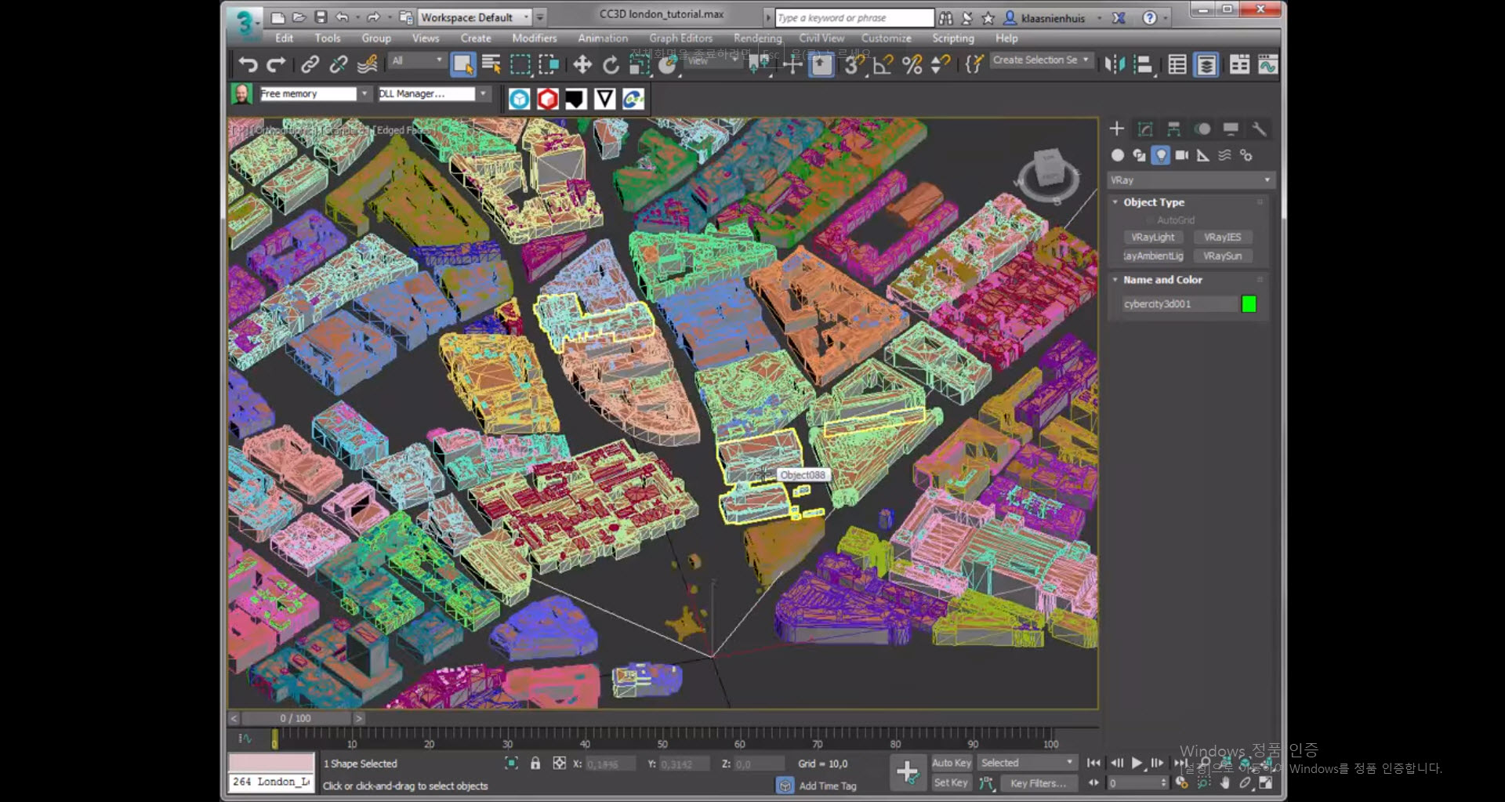Open the VRay light category dropdown

pos(1190,180)
